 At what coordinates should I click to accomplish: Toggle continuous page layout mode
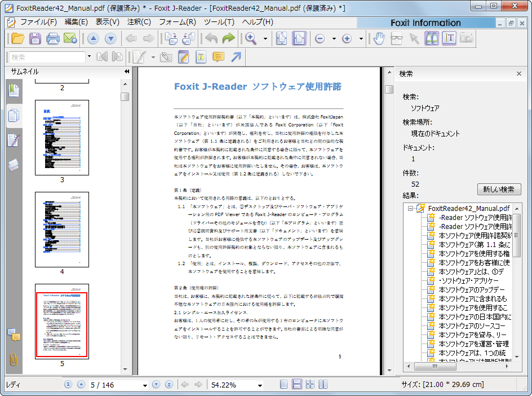click(x=297, y=384)
